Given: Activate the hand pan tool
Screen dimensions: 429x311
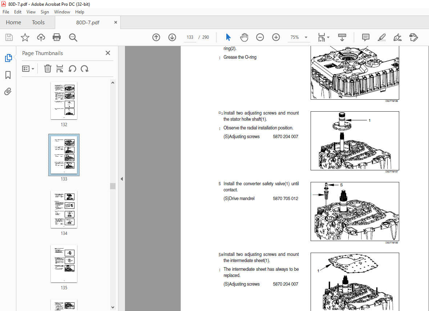Looking at the screenshot, I should pos(244,37).
